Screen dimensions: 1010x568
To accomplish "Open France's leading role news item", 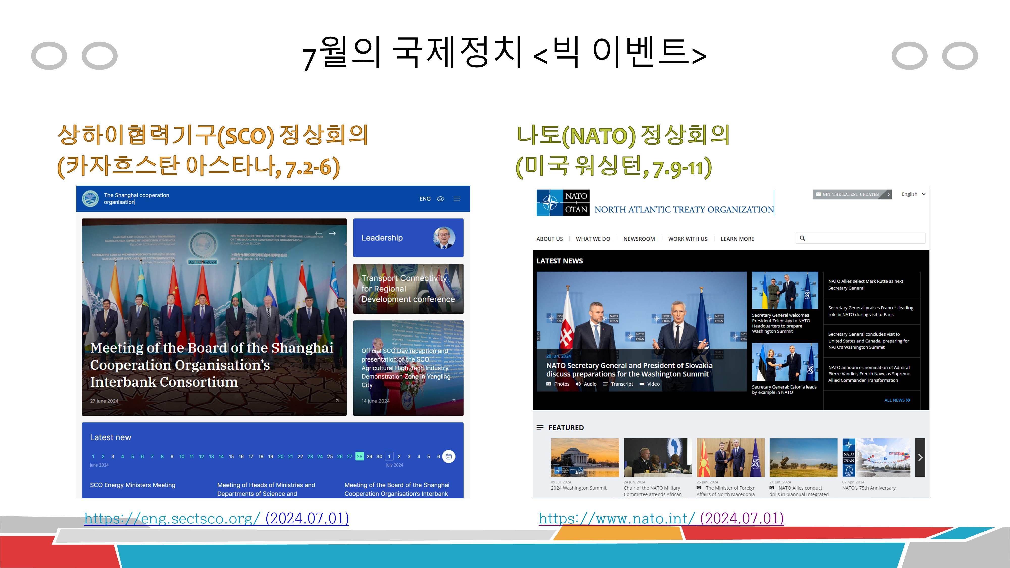I will [x=870, y=311].
